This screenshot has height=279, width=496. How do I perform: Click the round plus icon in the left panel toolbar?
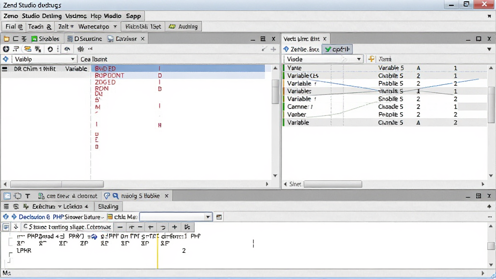point(6,49)
